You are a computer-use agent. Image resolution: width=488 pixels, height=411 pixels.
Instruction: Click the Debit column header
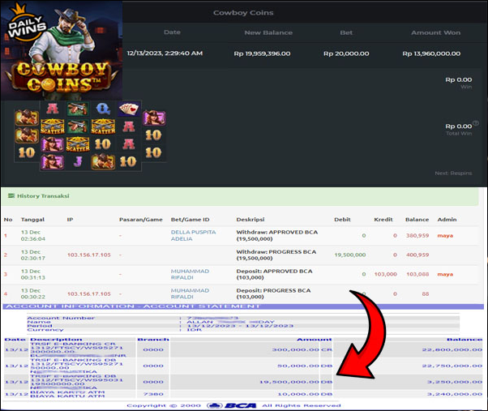[342, 220]
